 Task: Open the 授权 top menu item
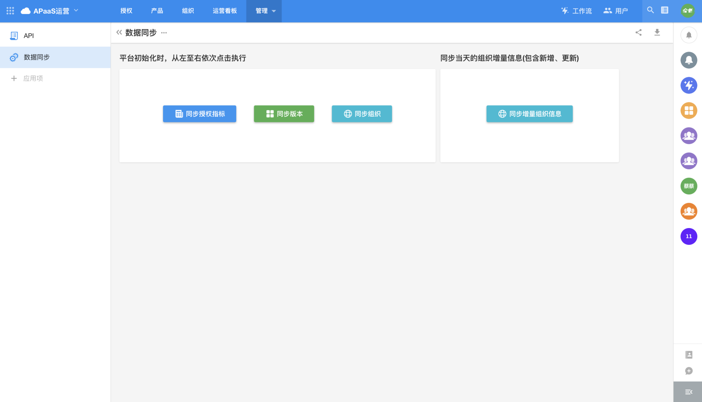click(x=126, y=11)
